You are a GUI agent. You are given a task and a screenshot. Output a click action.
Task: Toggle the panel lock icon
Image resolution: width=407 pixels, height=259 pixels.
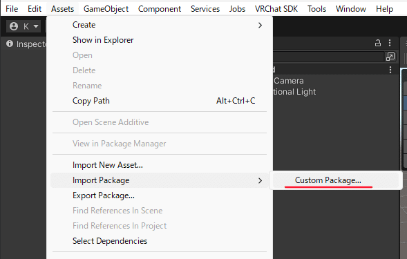(378, 43)
